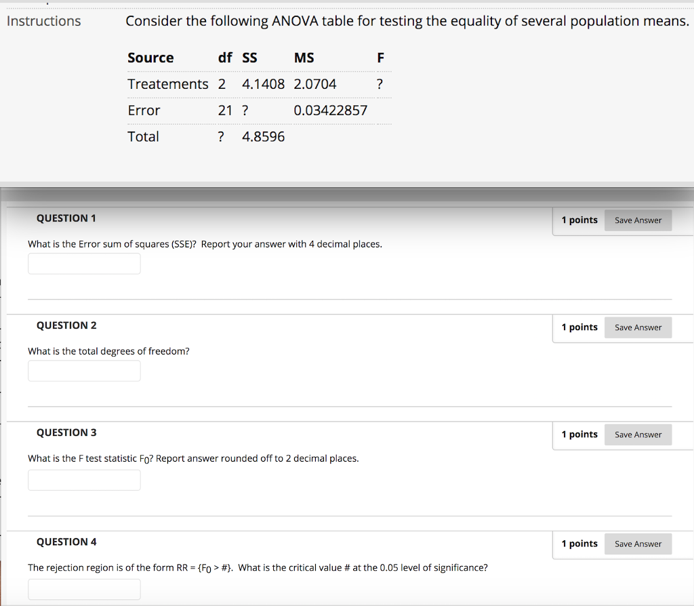Click the QUESTION 4 heading
The height and width of the screenshot is (606, 694).
[66, 542]
